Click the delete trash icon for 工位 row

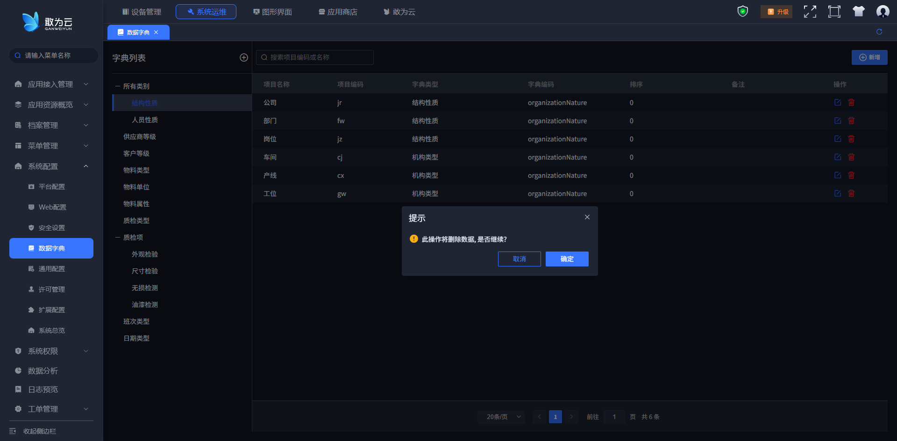851,194
